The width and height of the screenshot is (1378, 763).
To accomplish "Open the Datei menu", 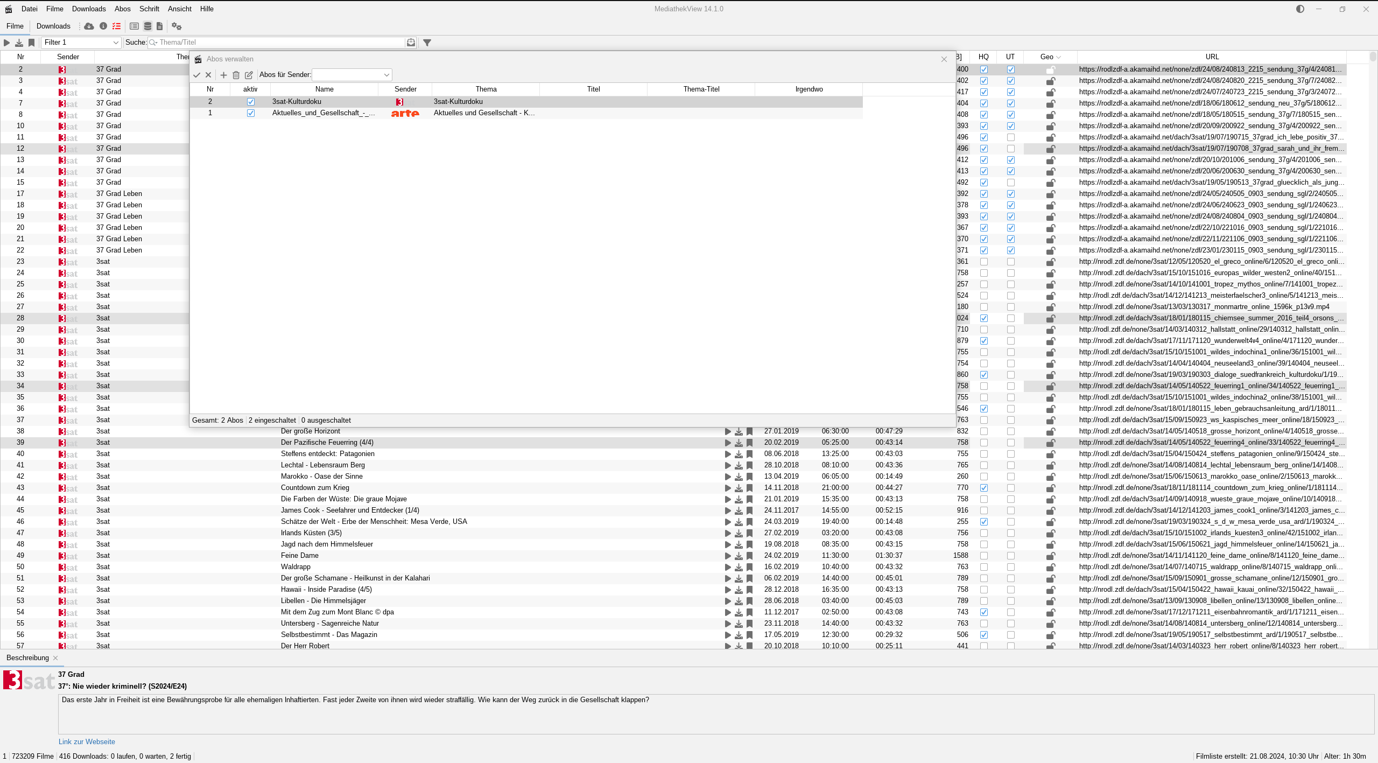I will 30,9.
